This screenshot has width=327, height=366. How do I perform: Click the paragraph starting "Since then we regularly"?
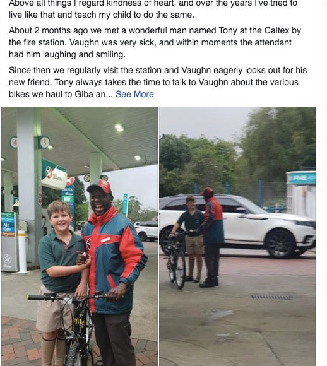pos(158,82)
